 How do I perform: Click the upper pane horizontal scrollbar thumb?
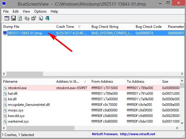click(25, 74)
